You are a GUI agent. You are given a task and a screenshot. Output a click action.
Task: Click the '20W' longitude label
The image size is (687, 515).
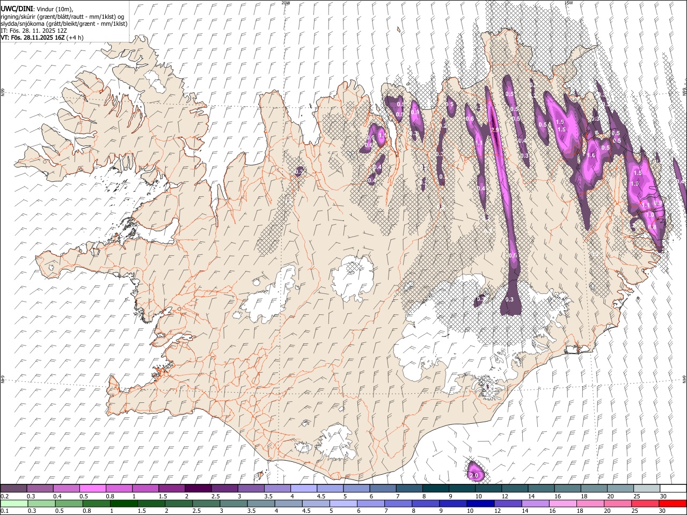click(x=286, y=3)
